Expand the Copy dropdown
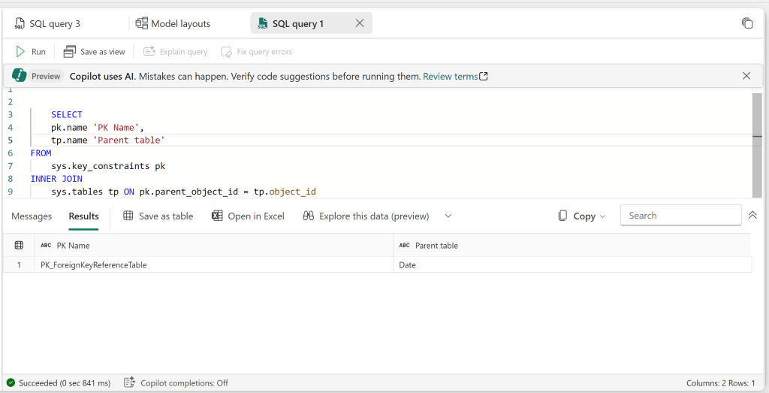This screenshot has height=393, width=769. tap(602, 216)
